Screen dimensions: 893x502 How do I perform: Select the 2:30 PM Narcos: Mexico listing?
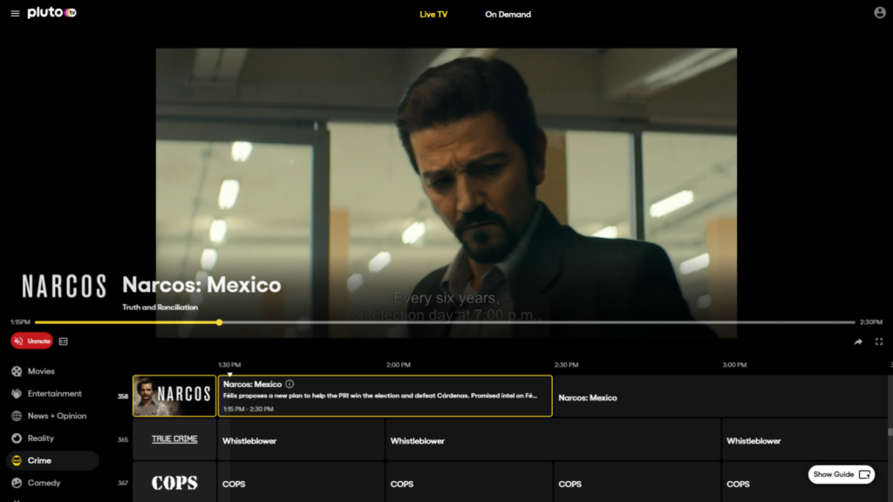click(x=719, y=396)
